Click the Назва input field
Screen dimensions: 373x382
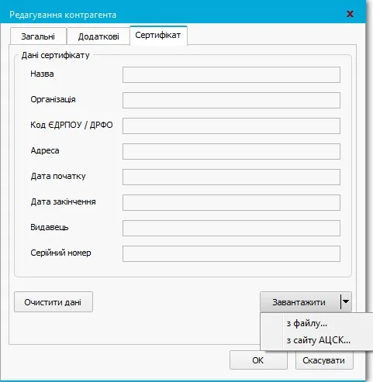[231, 75]
